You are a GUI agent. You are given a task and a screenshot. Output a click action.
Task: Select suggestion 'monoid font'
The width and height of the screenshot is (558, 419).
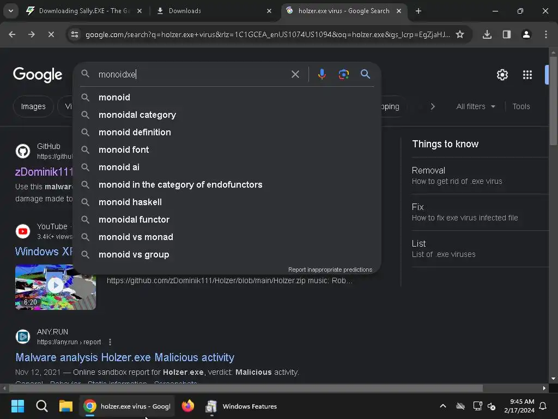point(227,149)
